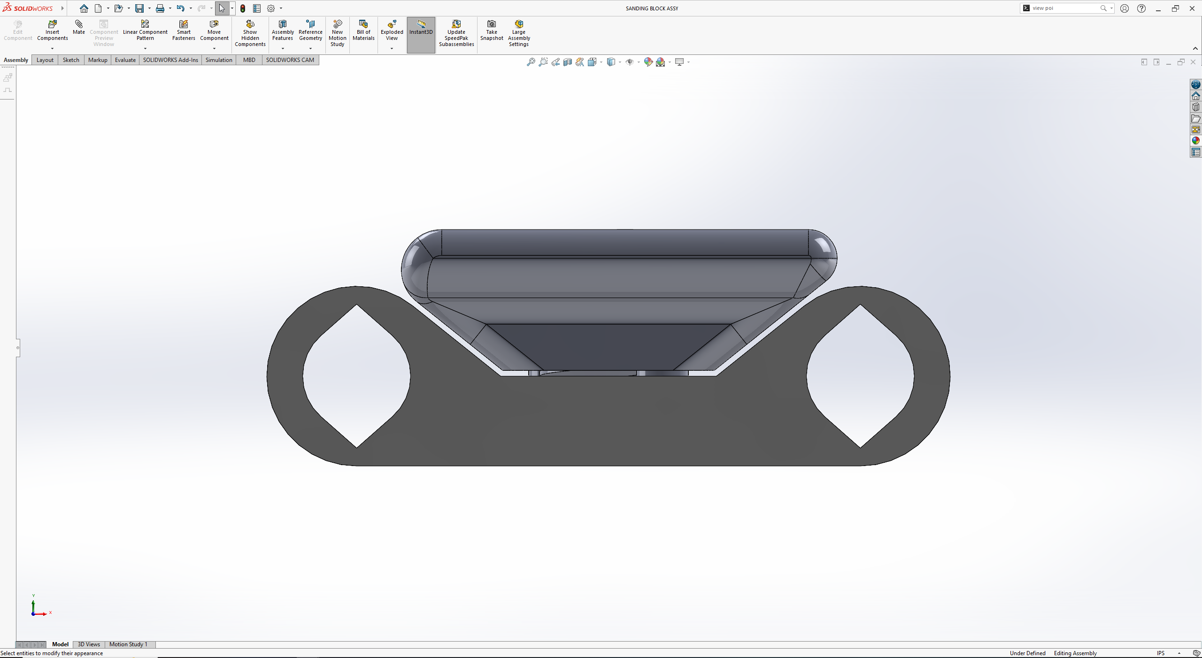Viewport: 1202px width, 658px height.
Task: Open the Motion Study 1 tab
Action: coord(128,644)
